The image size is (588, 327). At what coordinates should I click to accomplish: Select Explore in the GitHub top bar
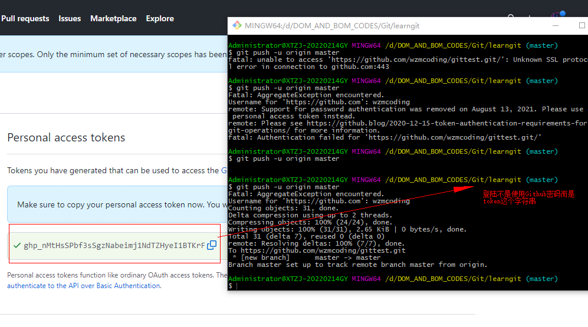click(x=160, y=18)
